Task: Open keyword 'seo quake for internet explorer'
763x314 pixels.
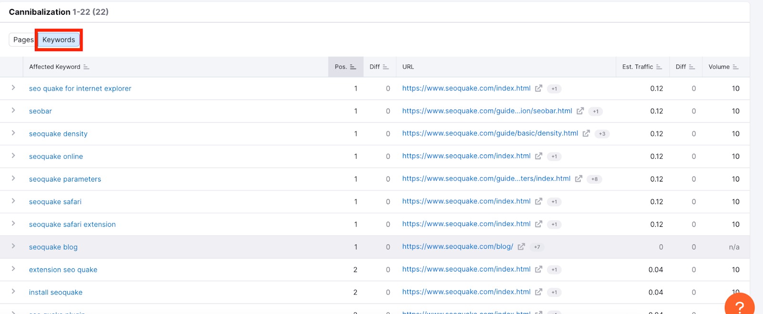Action: [x=80, y=89]
